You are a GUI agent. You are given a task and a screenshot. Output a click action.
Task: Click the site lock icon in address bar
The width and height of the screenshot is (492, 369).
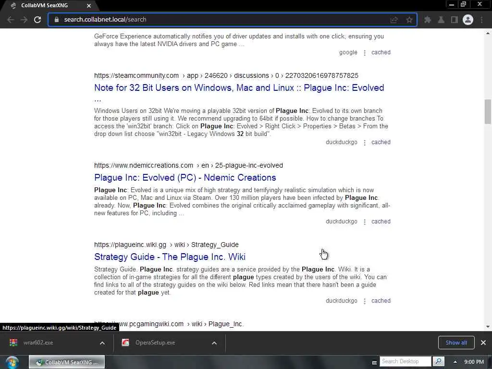[57, 19]
